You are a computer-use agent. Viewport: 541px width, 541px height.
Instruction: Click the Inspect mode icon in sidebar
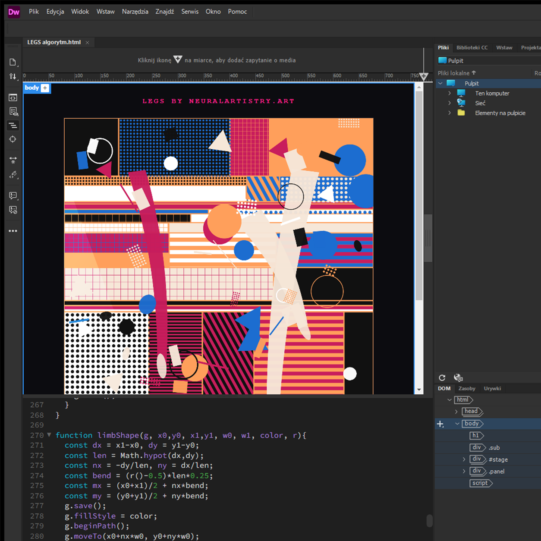[13, 111]
